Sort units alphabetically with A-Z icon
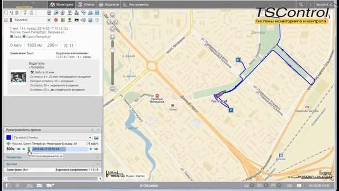The width and height of the screenshot is (339, 191). (x=12, y=13)
